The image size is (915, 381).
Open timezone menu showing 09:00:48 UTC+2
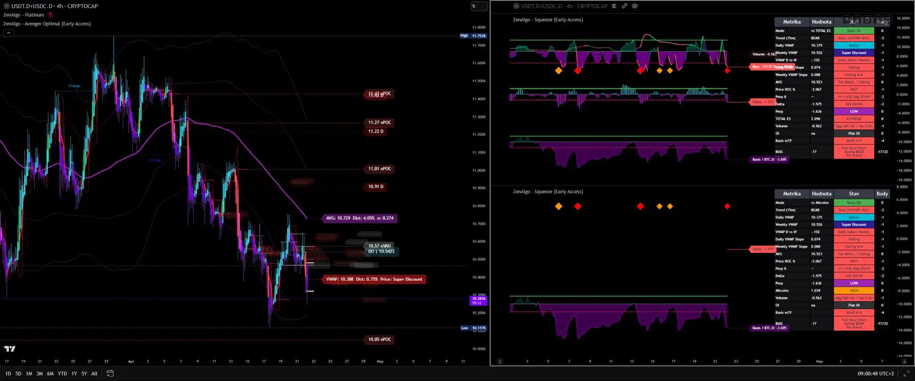pyautogui.click(x=876, y=373)
